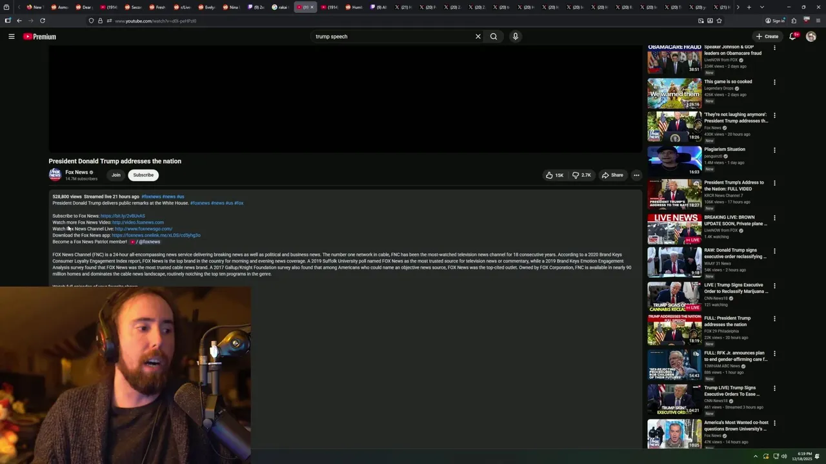Open the 'This game is so cooked' thumbnail
The height and width of the screenshot is (464, 826).
[x=674, y=93]
